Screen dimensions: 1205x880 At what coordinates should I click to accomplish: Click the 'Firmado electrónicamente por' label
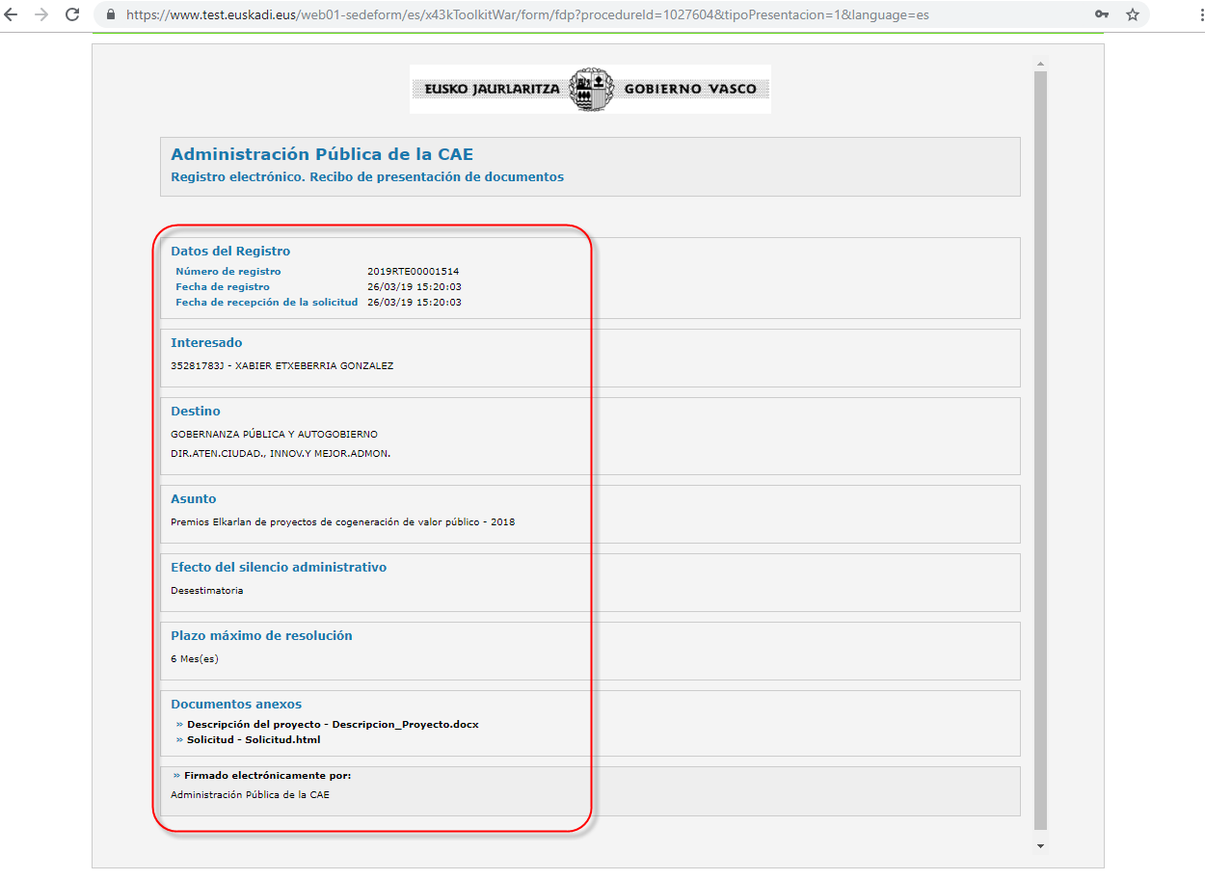click(267, 775)
